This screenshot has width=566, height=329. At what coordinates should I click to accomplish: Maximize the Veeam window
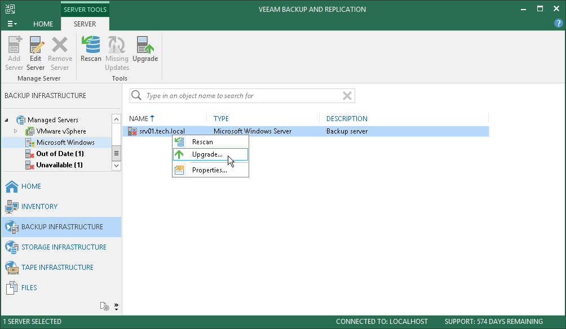tap(540, 8)
